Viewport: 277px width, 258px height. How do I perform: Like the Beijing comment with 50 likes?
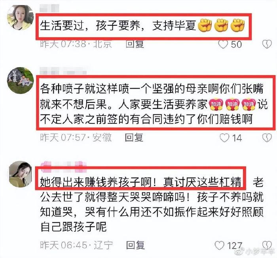pyautogui.click(x=223, y=45)
